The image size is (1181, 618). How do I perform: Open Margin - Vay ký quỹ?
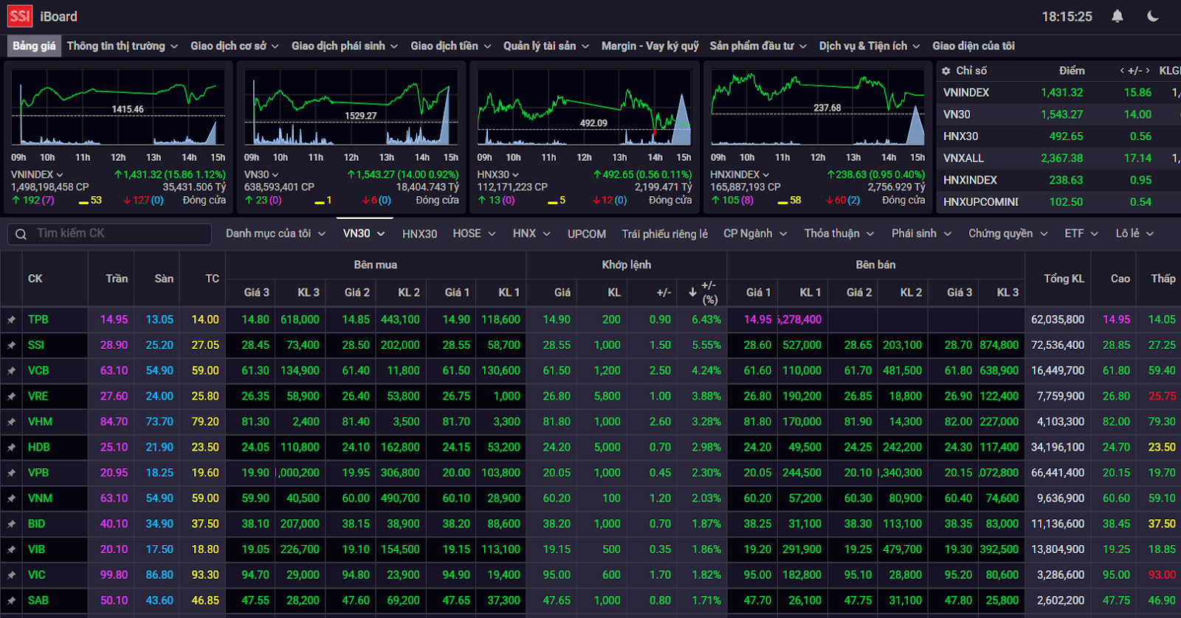pyautogui.click(x=650, y=46)
